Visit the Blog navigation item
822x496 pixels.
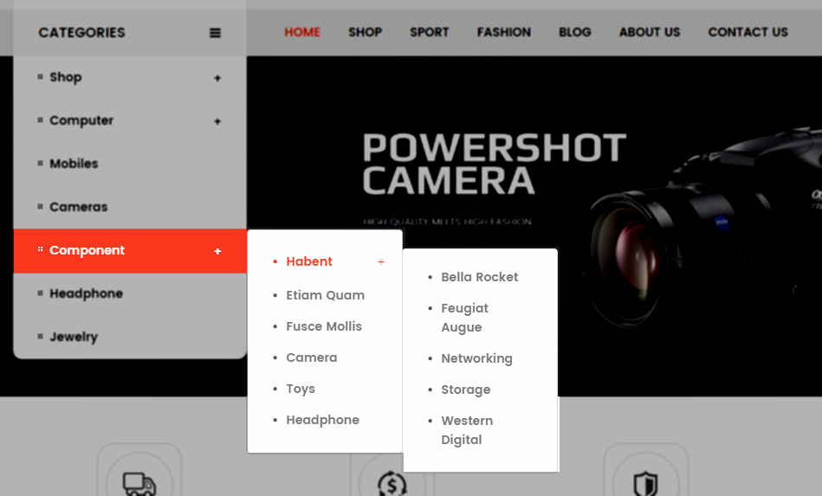tap(574, 33)
